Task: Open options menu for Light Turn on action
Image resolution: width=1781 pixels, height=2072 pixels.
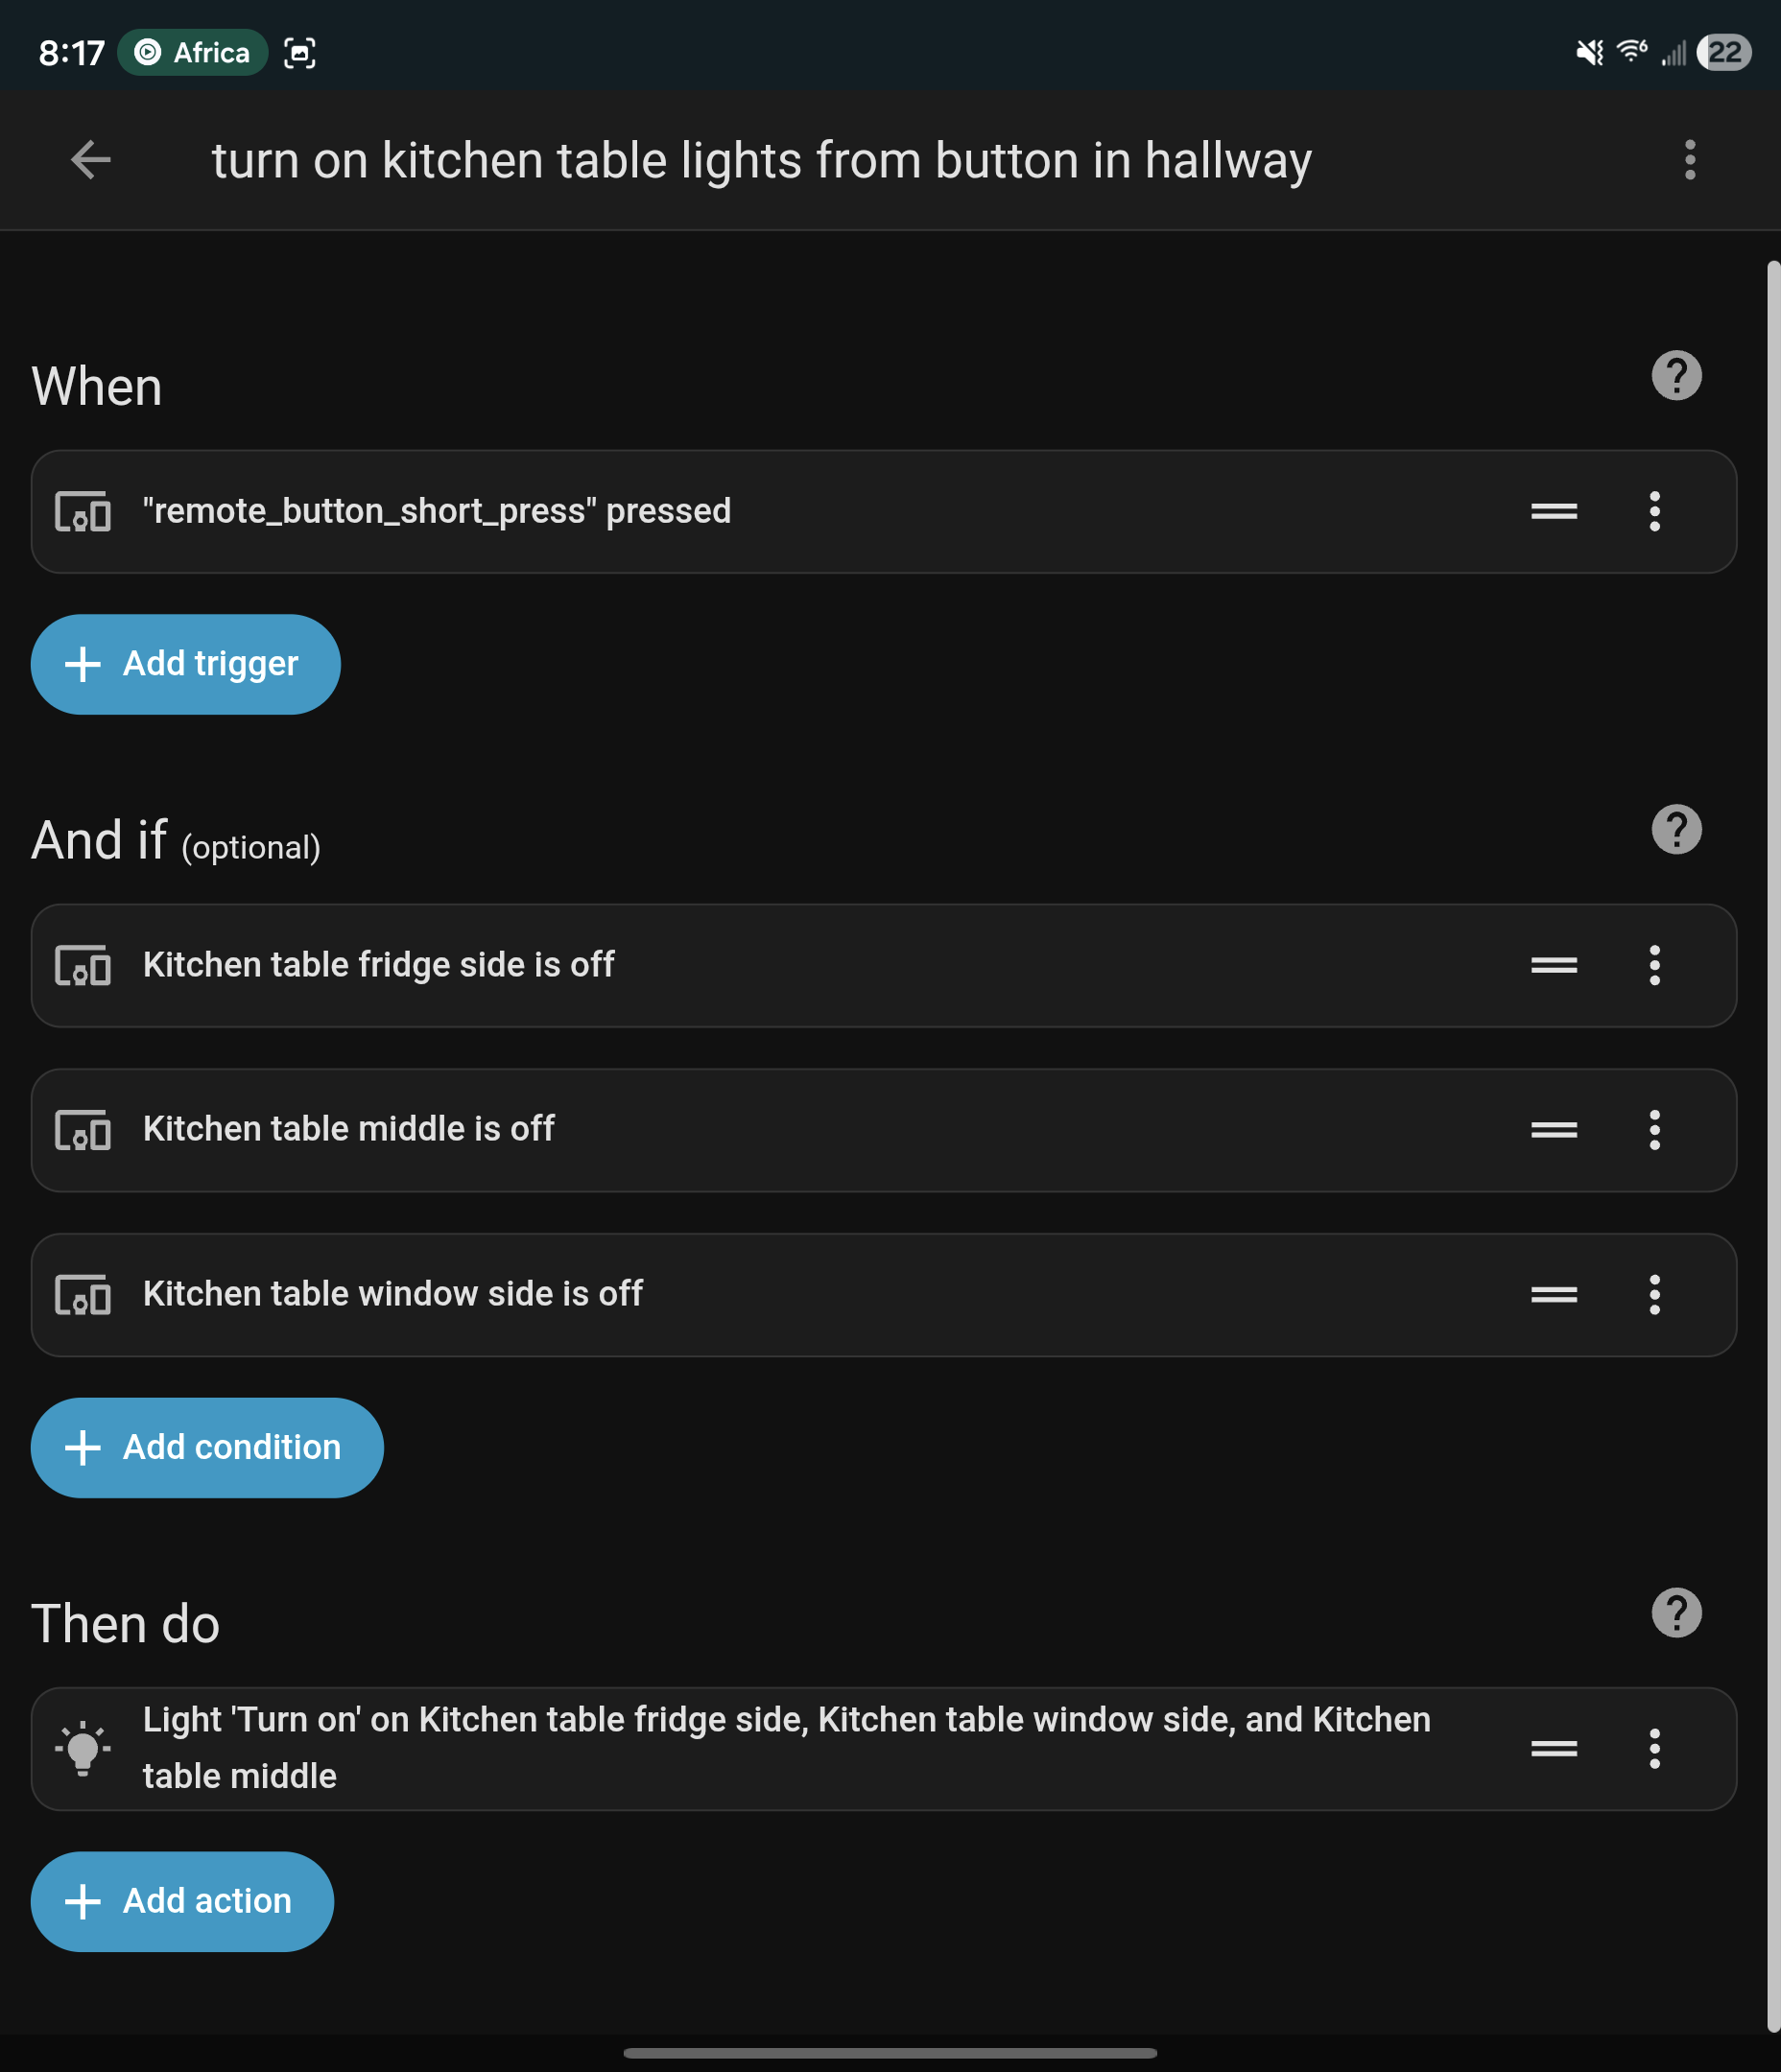Action: tap(1654, 1748)
